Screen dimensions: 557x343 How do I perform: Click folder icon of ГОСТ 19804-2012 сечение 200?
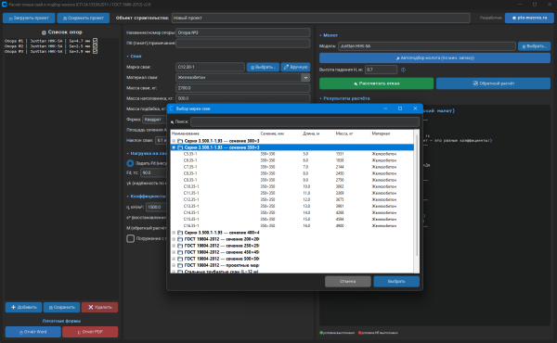(x=180, y=239)
